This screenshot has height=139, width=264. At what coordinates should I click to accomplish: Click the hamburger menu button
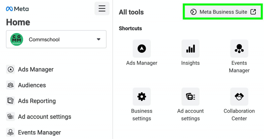[x=102, y=9]
